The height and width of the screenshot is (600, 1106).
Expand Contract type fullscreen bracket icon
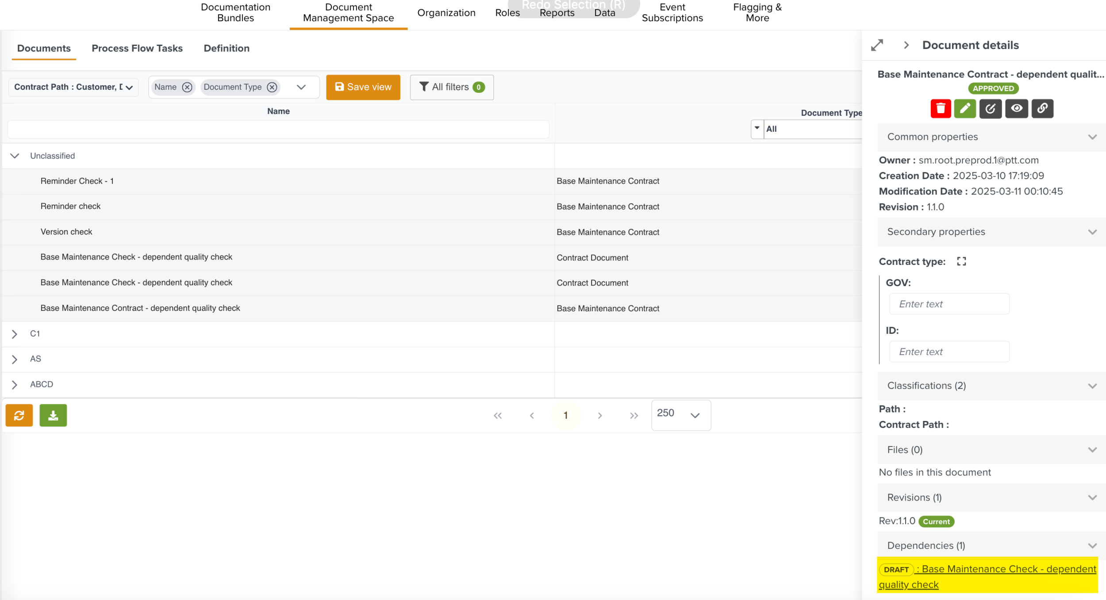coord(961,261)
